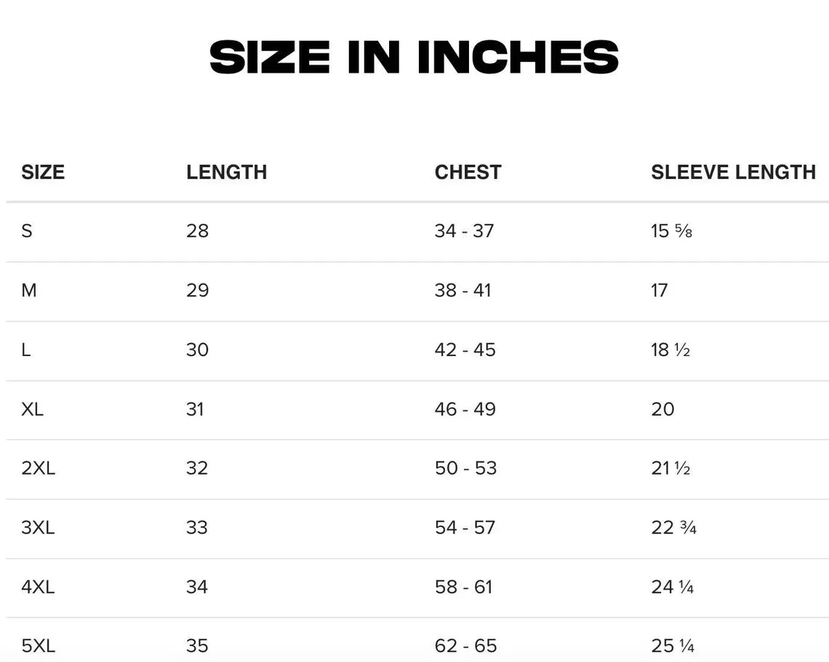829x662 pixels.
Task: Click sleeve length 15 ⅝
Action: tap(671, 231)
